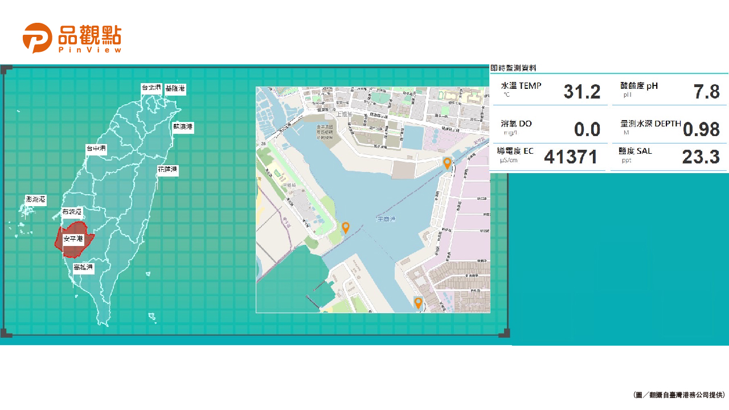Click the bottom orange map marker
The width and height of the screenshot is (729, 410).
click(418, 303)
